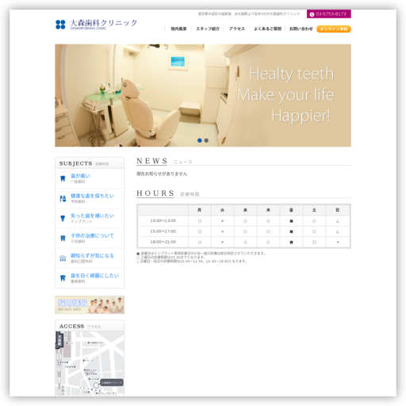Click the 10:00~13:00 row label
The width and height of the screenshot is (406, 406).
(x=163, y=220)
